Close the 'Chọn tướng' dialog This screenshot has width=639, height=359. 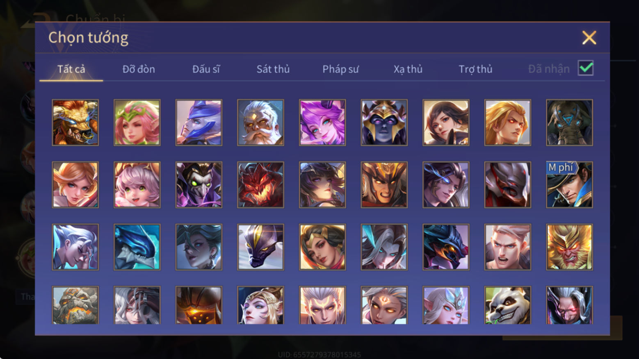coord(589,38)
